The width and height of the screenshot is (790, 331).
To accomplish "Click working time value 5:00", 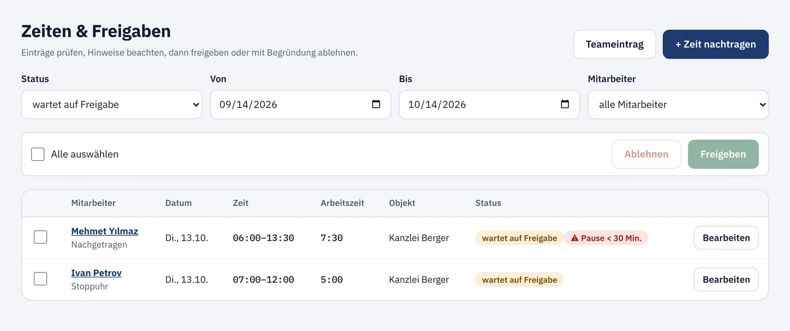I will pyautogui.click(x=332, y=280).
